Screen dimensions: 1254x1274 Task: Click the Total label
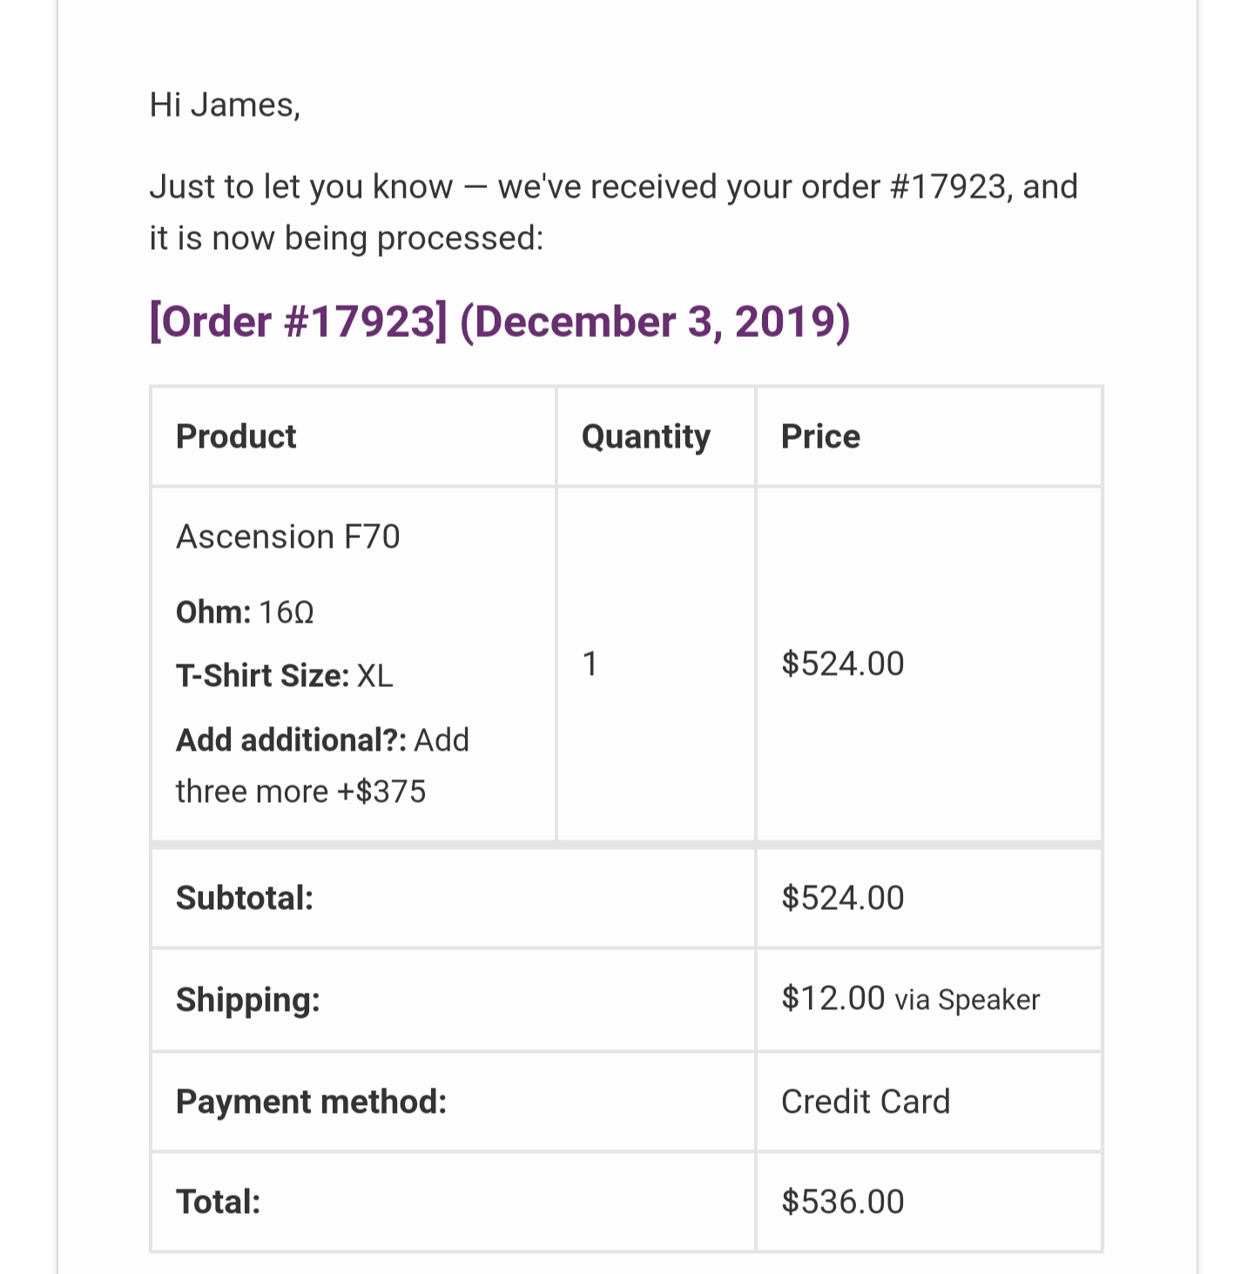click(x=218, y=1202)
